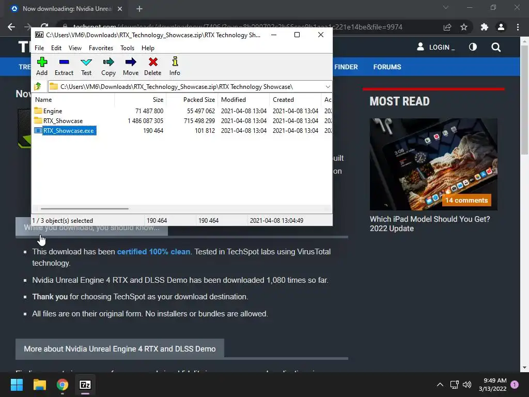Click the horizontal scrollbar in 7-Zip list
The height and width of the screenshot is (397, 529).
(84, 209)
